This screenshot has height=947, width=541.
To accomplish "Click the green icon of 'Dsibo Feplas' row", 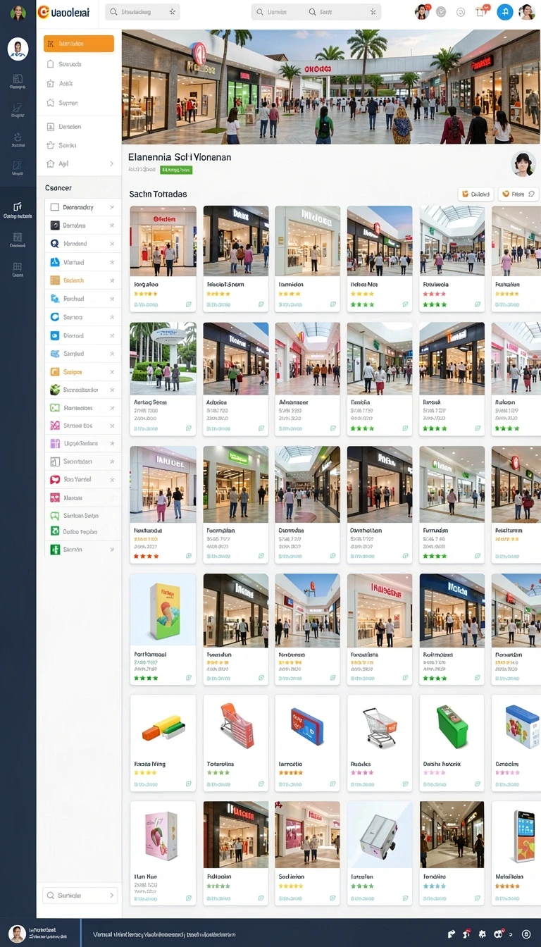I will 55,532.
